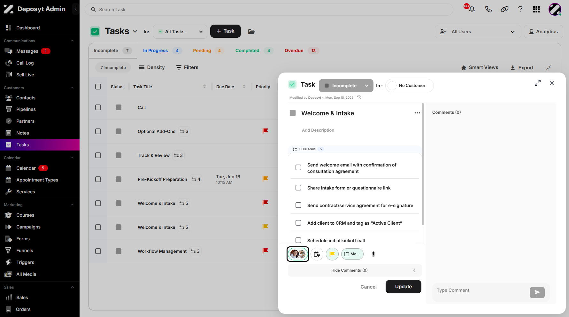This screenshot has height=317, width=569.
Task: Click the Update button
Action: [x=403, y=287]
